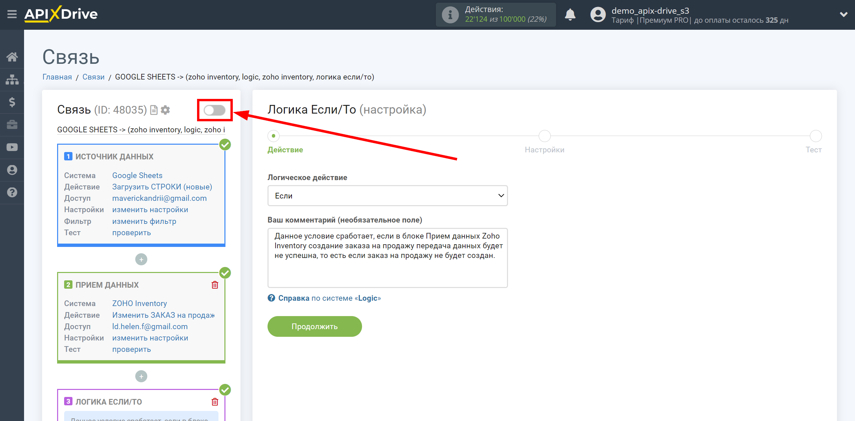This screenshot has width=855, height=421.
Task: Enable the connection toggle switch
Action: click(214, 110)
